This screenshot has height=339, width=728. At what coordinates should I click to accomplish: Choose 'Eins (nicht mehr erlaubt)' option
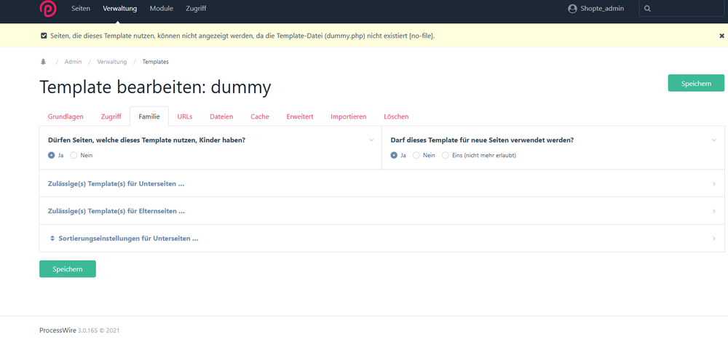[x=446, y=155]
